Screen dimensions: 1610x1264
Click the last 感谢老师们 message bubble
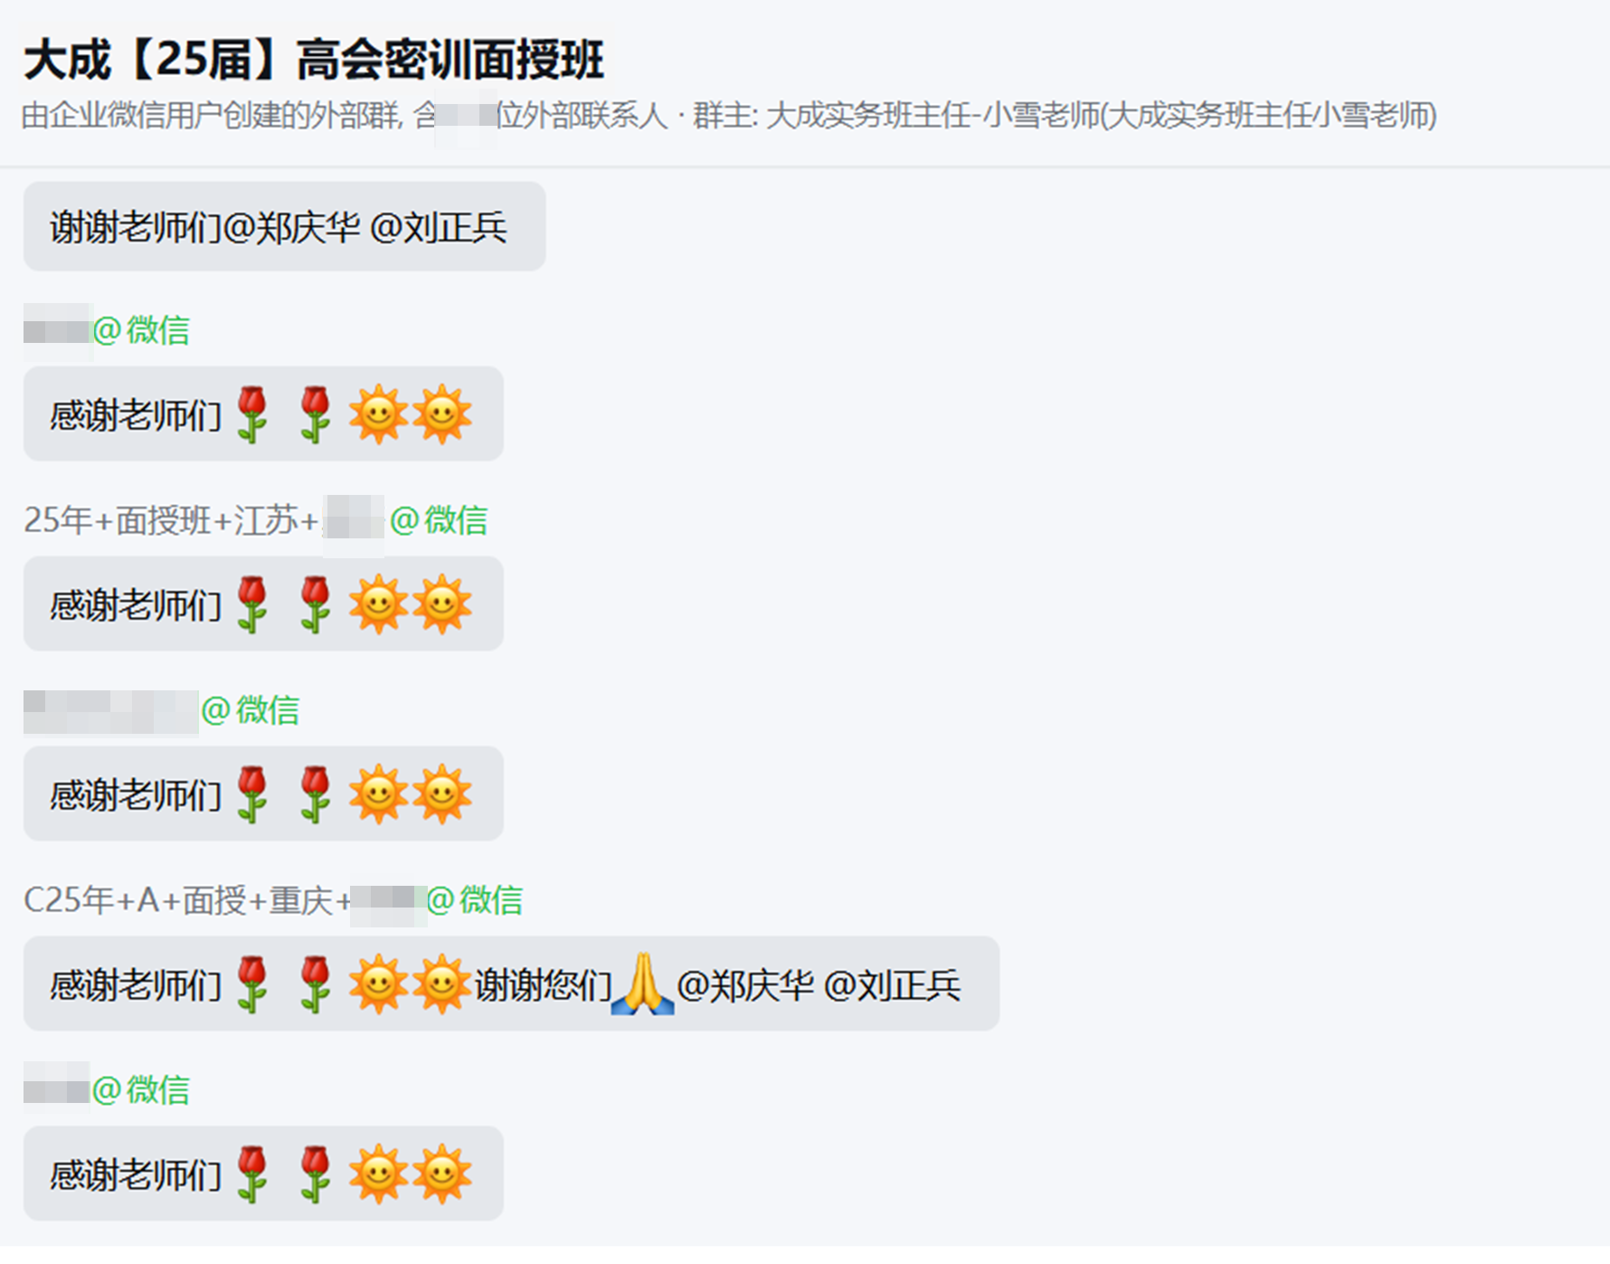263,1174
